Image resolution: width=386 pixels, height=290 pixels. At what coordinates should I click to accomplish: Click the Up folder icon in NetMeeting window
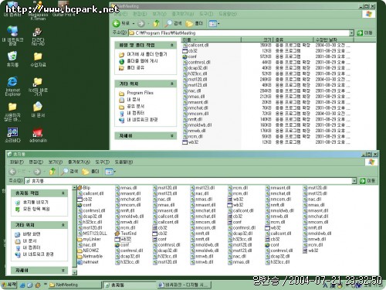pyautogui.click(x=156, y=24)
